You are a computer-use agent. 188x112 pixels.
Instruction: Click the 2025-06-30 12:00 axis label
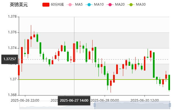(x=145, y=101)
